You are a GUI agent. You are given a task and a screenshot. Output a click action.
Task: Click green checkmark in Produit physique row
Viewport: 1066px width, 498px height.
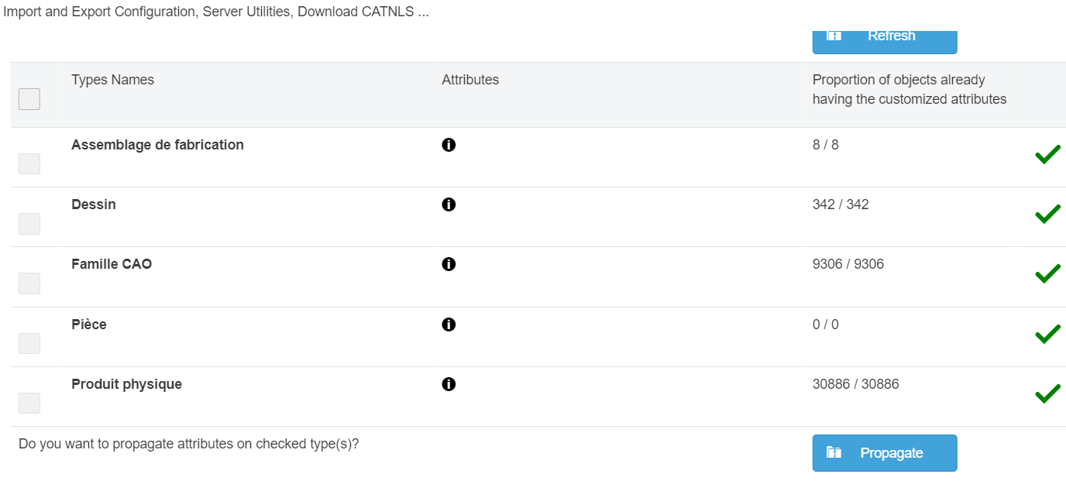[1047, 394]
